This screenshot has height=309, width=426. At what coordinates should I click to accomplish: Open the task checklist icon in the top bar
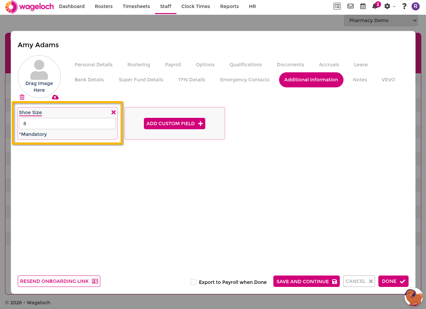[337, 6]
